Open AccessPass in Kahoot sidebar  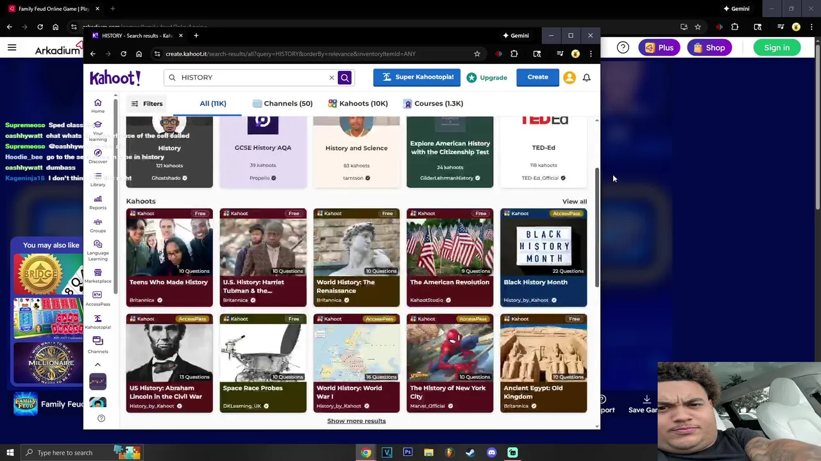coord(97,299)
